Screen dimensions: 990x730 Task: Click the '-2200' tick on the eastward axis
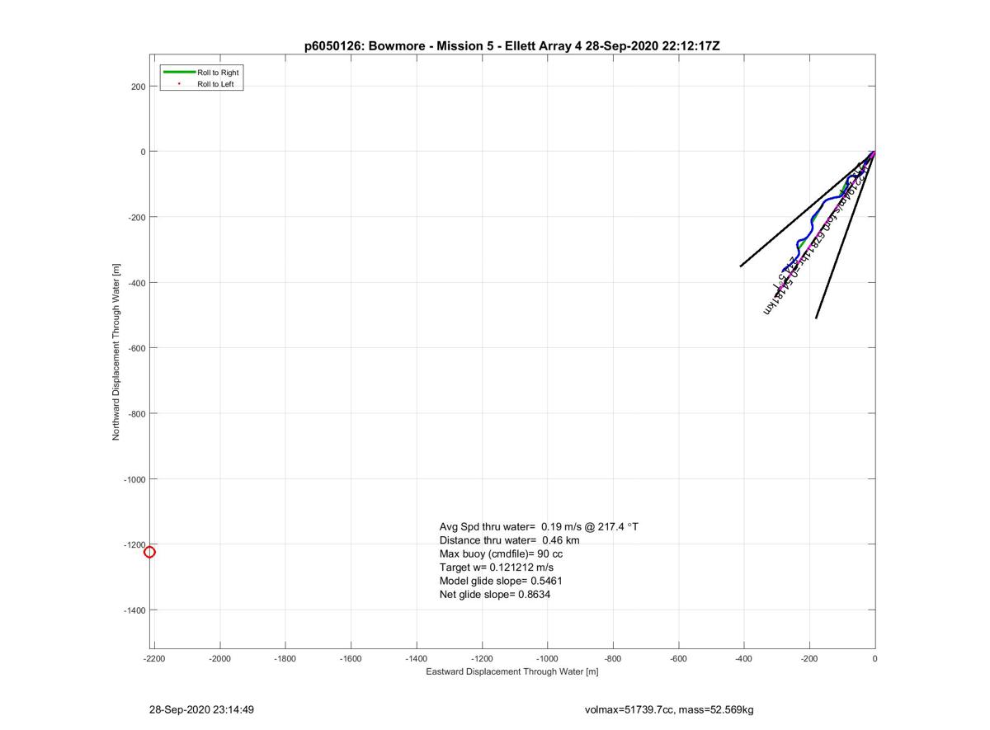[x=154, y=659]
